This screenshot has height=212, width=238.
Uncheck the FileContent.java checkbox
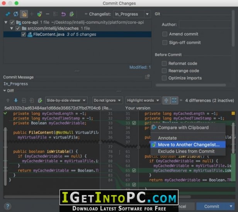[x=24, y=34]
